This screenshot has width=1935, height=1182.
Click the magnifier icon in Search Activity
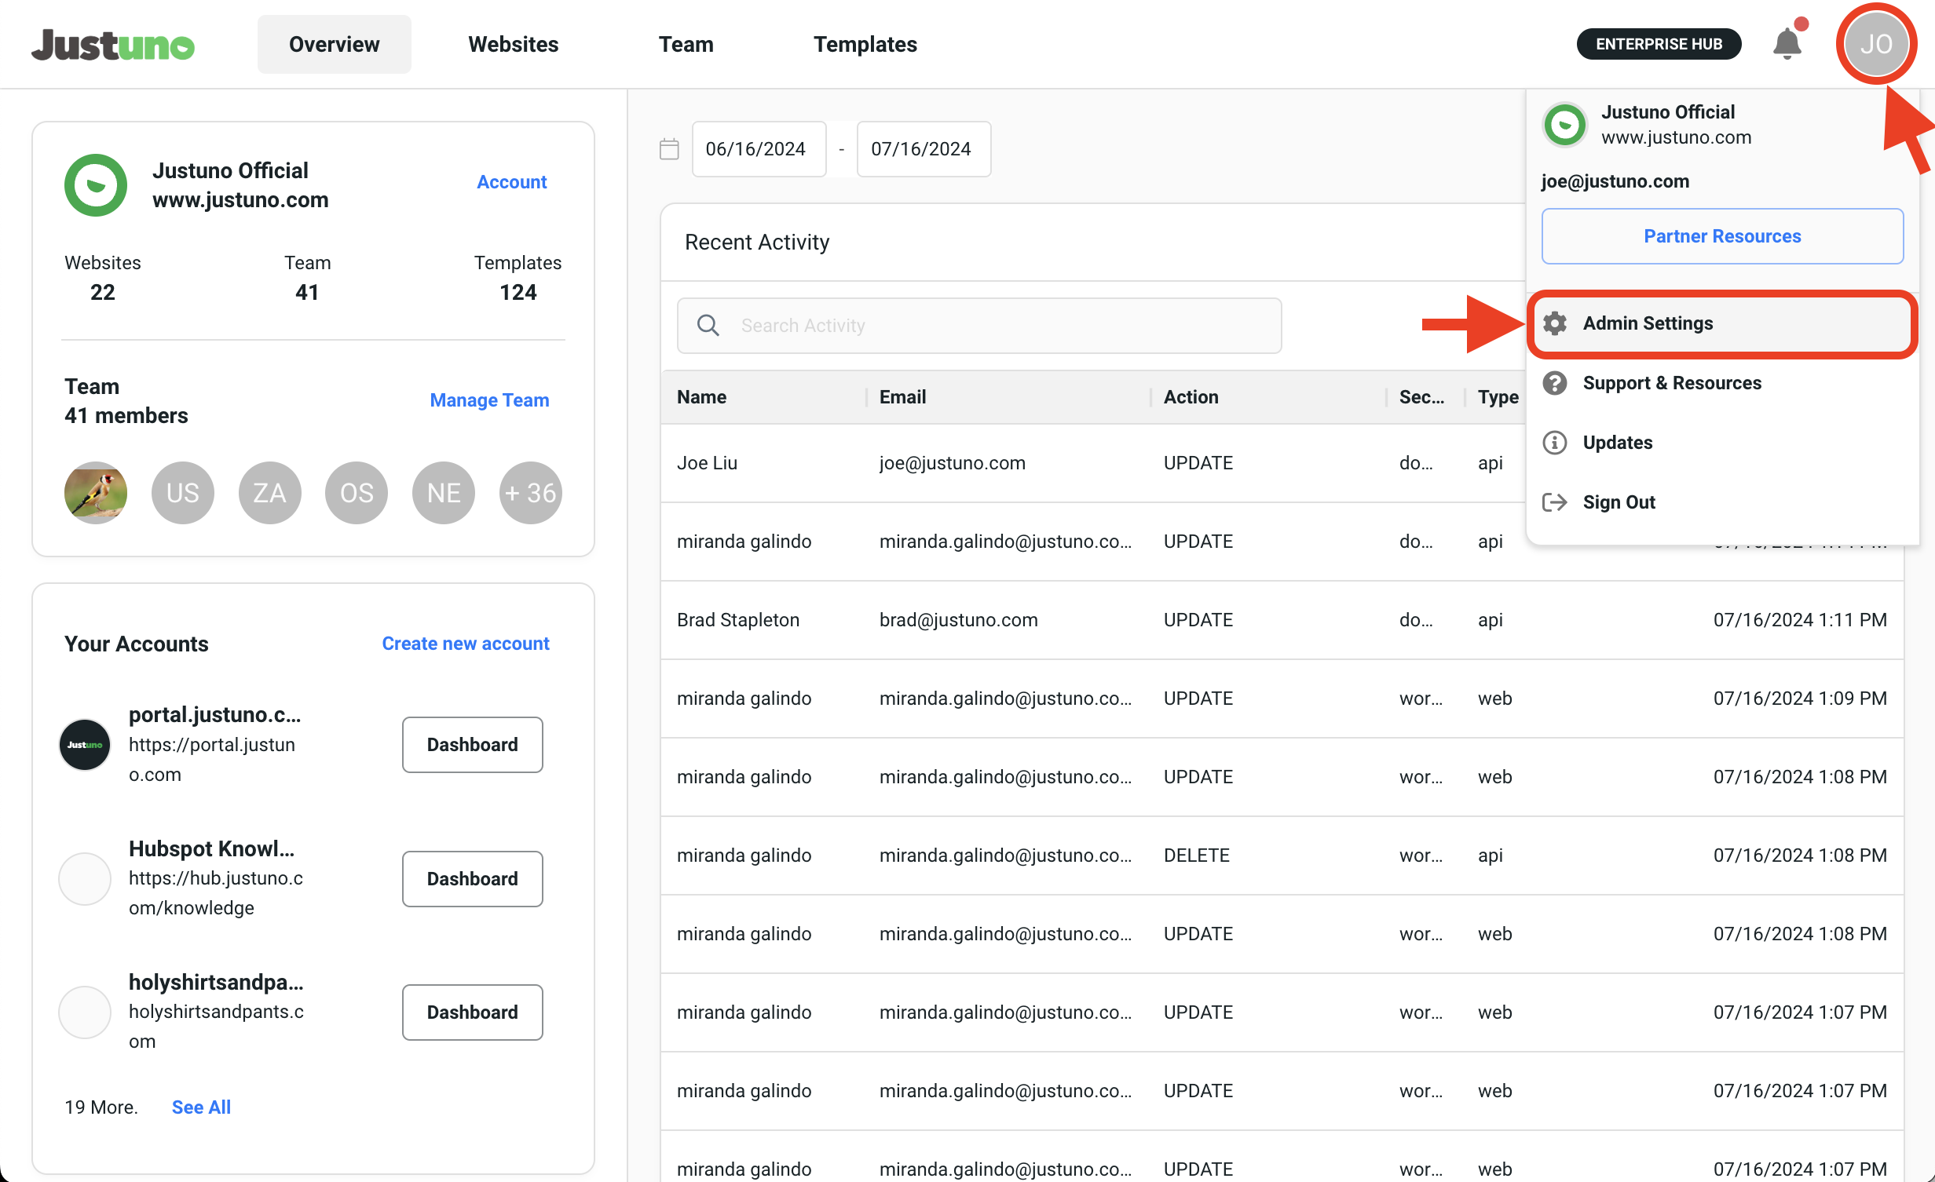708,326
